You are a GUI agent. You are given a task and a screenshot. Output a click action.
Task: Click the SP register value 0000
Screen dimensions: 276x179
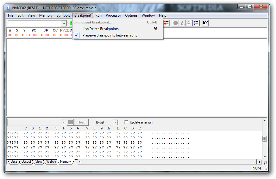tap(46, 35)
